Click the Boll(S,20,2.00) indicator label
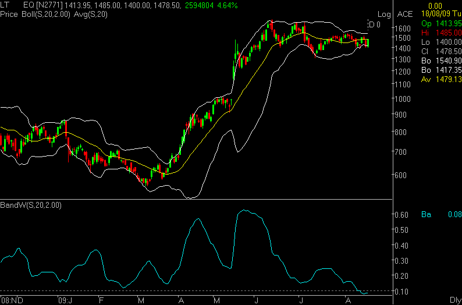The image size is (462, 305). pos(45,15)
